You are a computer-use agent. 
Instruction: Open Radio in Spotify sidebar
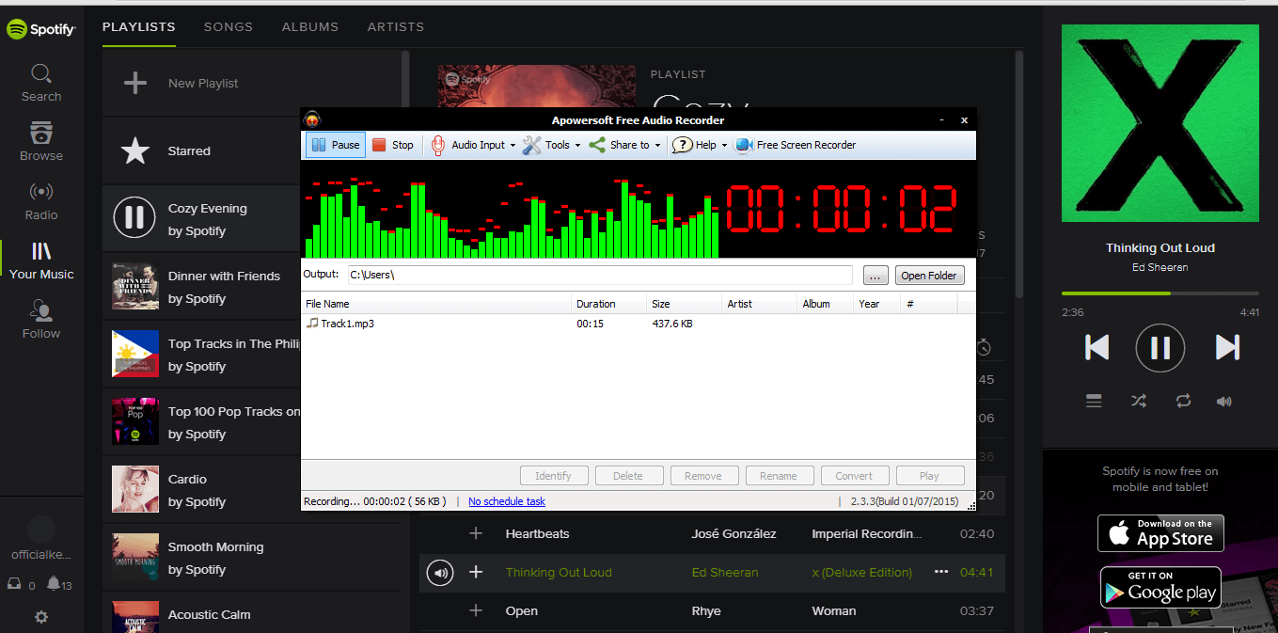[41, 201]
